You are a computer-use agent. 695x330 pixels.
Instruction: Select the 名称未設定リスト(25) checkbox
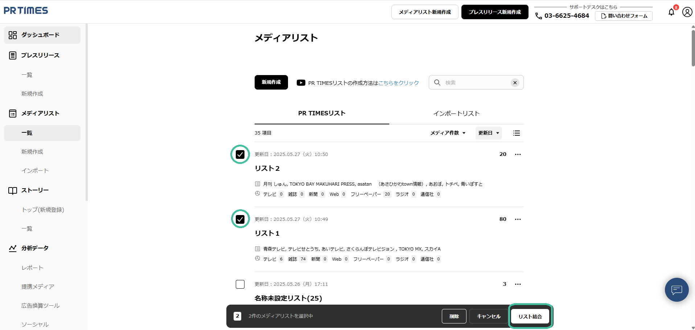(240, 284)
